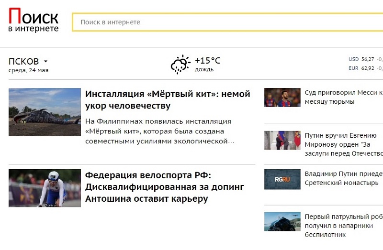Open headline Владимир Путин Сретенский монастырь
Viewport: 383px width, 250px height.
(x=344, y=178)
